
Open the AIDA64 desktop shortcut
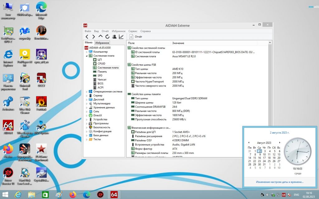pos(8,127)
